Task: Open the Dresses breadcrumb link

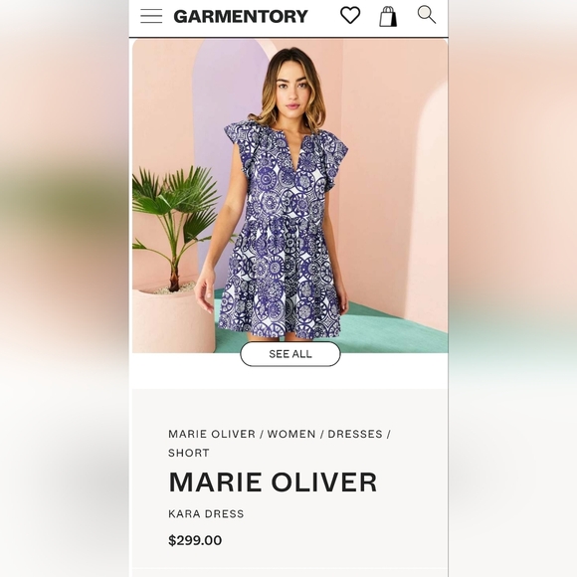Action: coord(355,434)
